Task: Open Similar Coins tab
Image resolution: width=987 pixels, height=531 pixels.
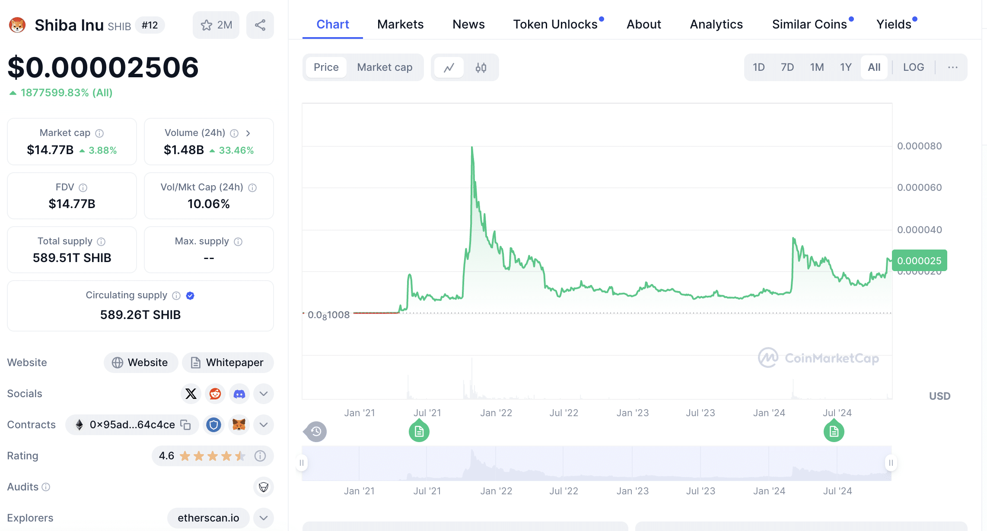Action: click(809, 24)
